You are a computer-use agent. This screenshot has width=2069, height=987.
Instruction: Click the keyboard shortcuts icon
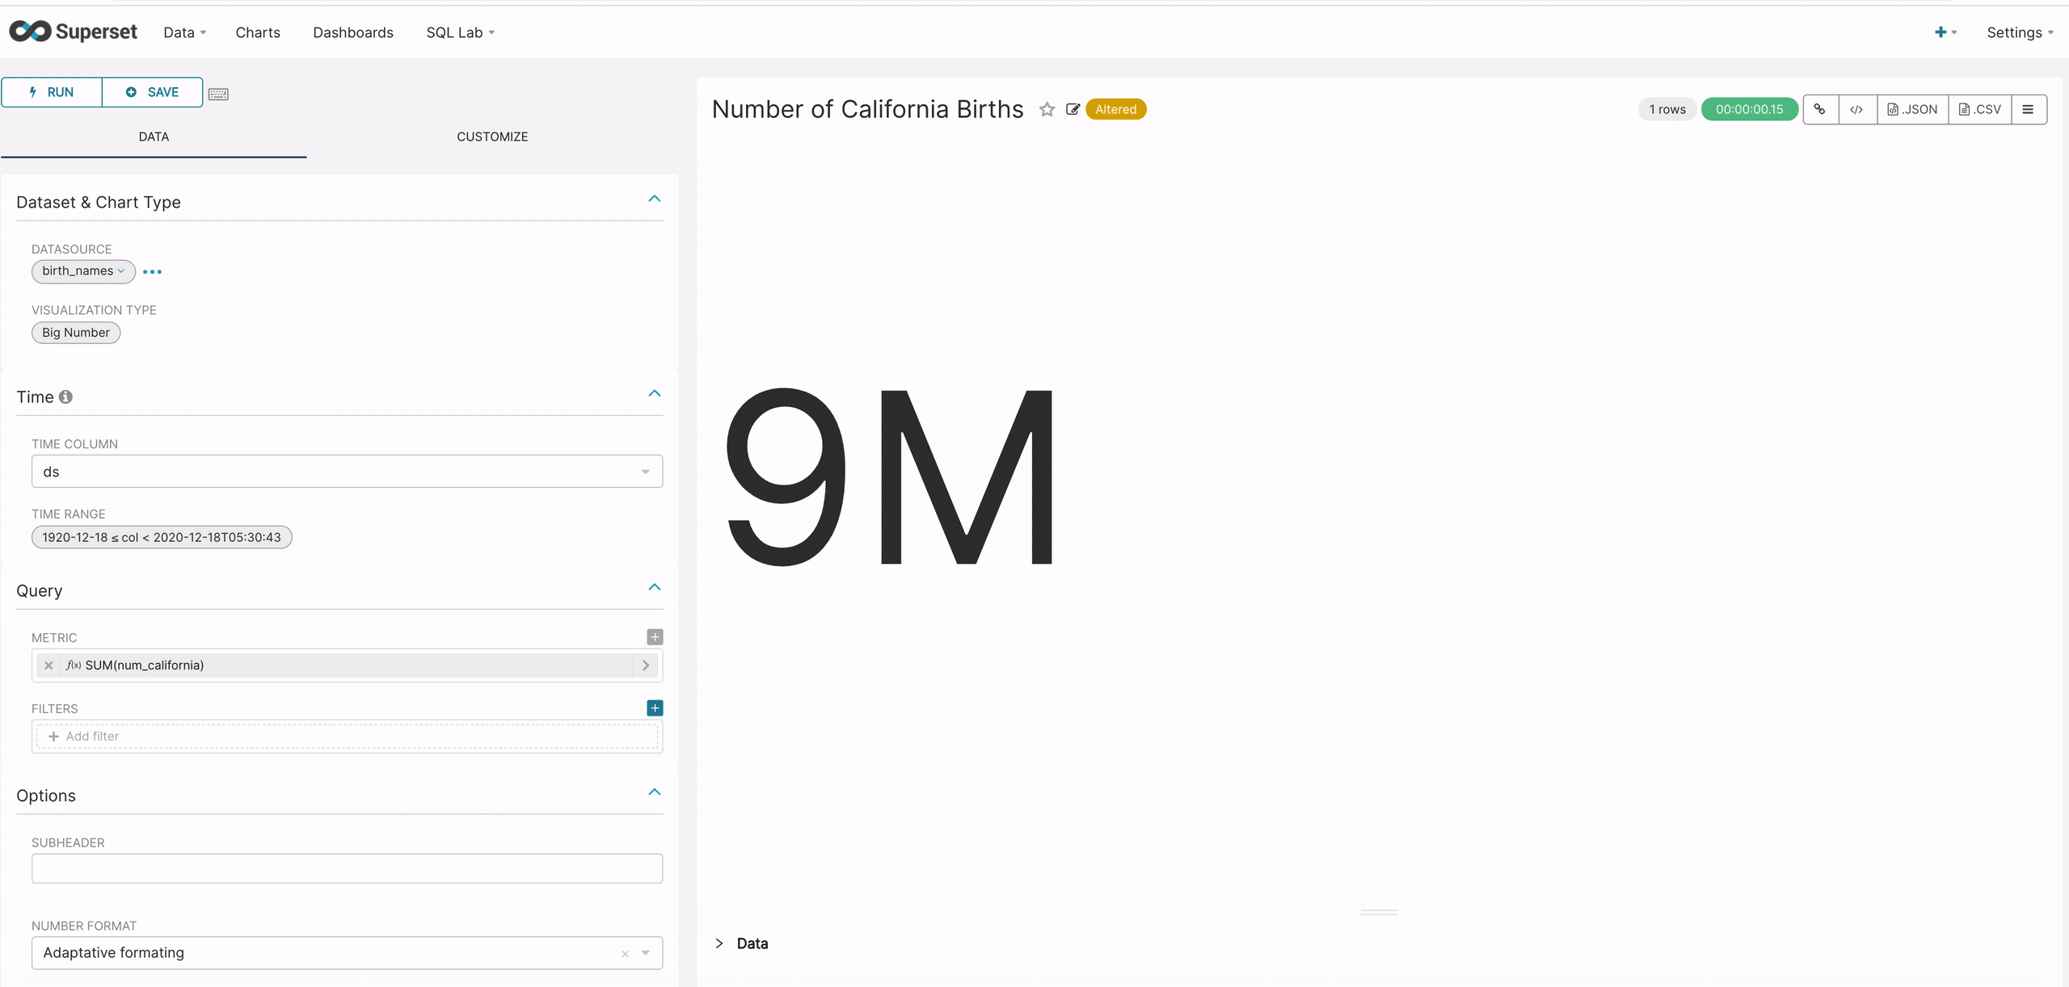218,94
